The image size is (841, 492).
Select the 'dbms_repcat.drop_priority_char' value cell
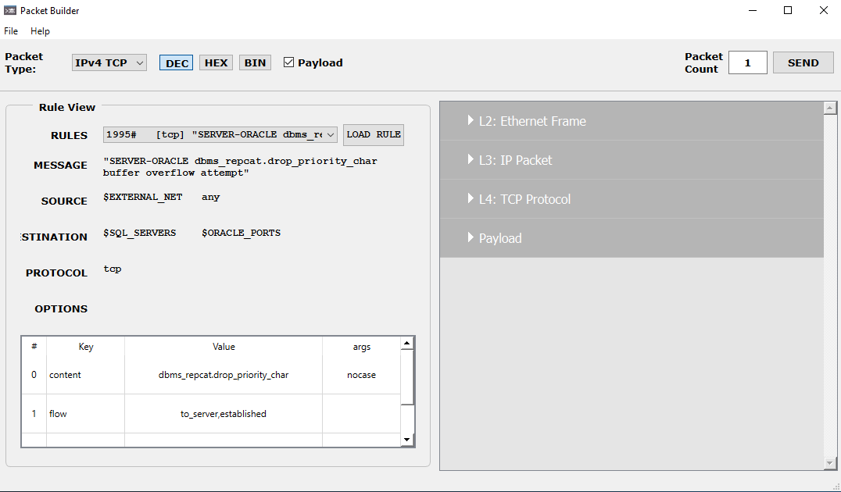[224, 375]
